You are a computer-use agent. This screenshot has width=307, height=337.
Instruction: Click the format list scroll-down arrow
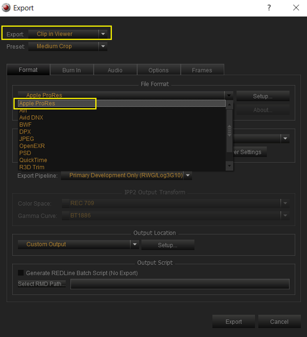[229, 166]
